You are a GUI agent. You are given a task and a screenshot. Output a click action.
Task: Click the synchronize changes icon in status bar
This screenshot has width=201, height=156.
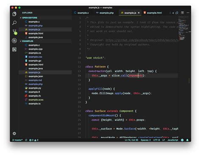[x=26, y=140]
